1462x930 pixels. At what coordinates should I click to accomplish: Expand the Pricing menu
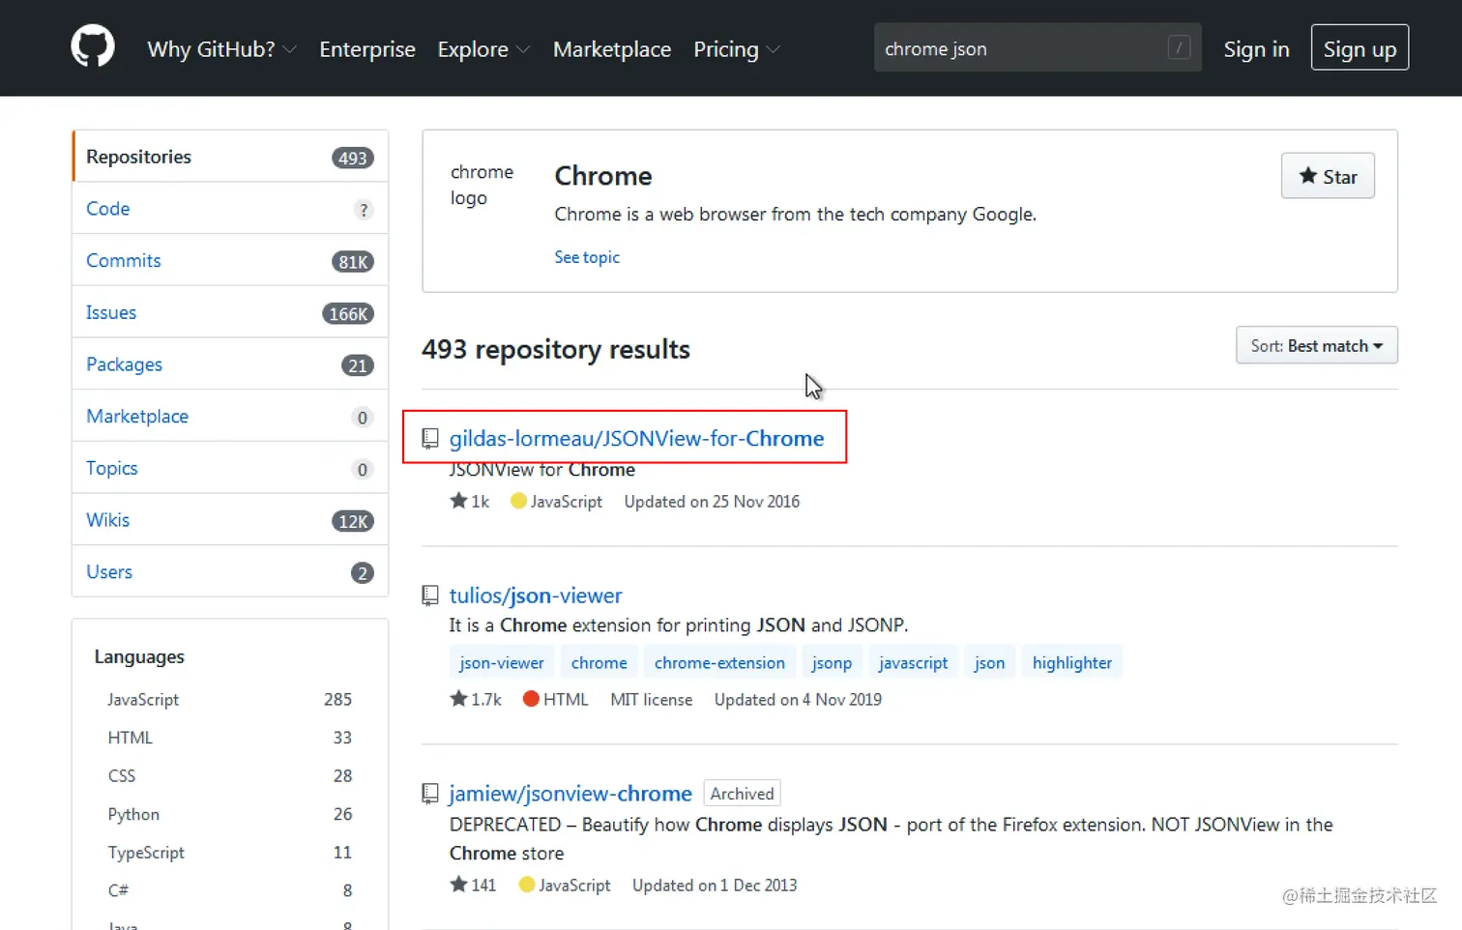(x=736, y=48)
